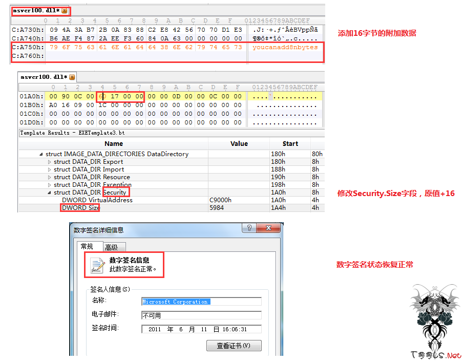Expand the struct DATA_DIR Exception node
Image resolution: width=464 pixels, height=363 pixels.
(x=50, y=185)
